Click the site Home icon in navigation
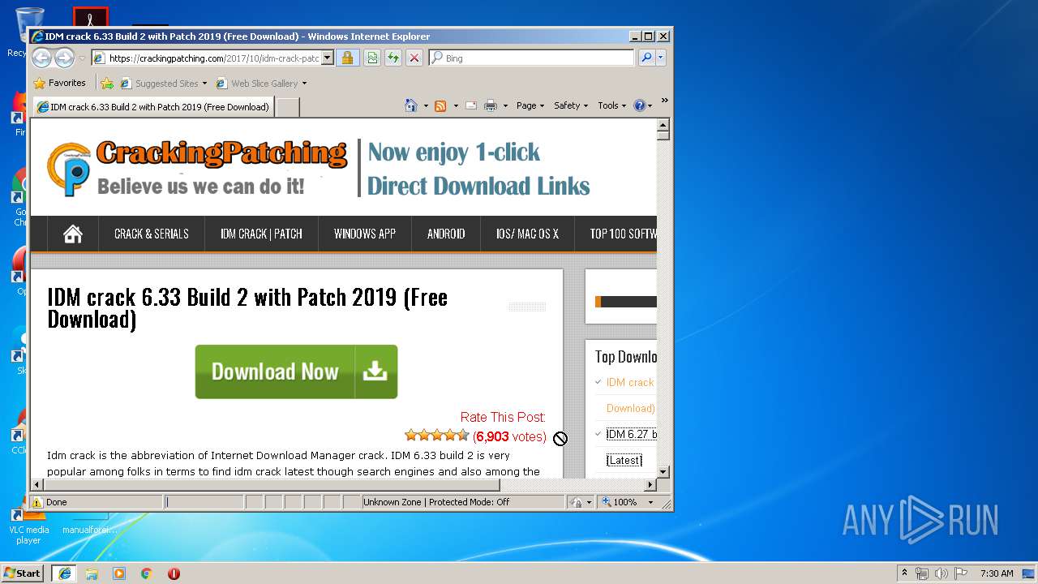Image resolution: width=1038 pixels, height=584 pixels. (x=73, y=234)
